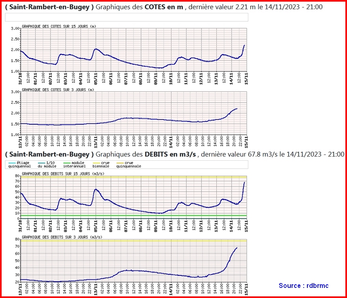Click the crue quinquennale legend swatch
This screenshot has height=298, width=347.
click(x=120, y=163)
